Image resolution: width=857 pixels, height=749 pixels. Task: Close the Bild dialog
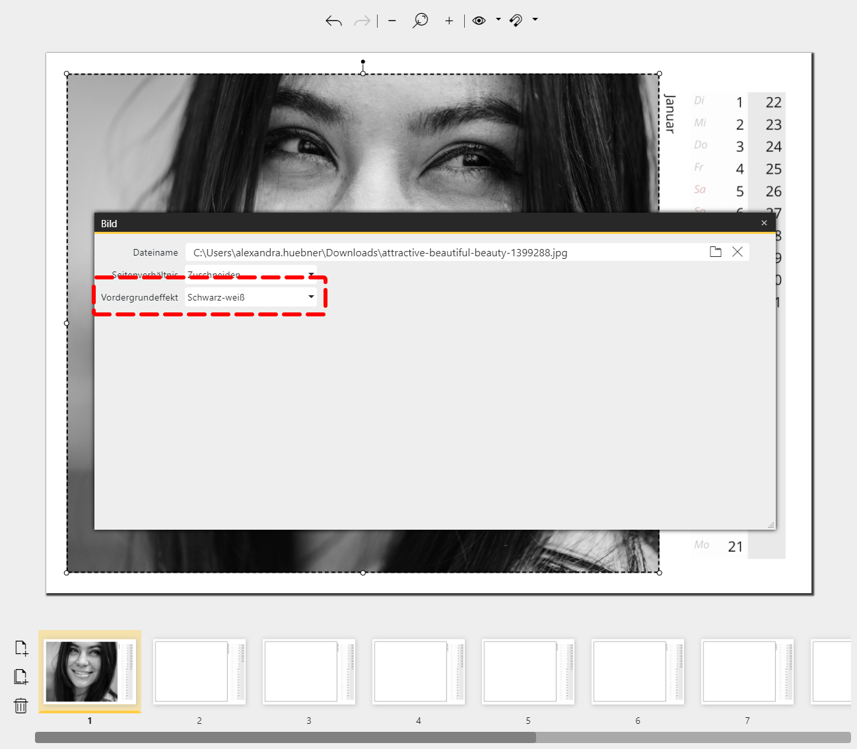pos(764,223)
